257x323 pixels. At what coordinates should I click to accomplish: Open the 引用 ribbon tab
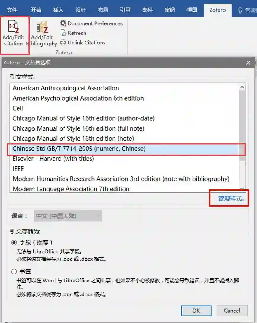(125, 10)
